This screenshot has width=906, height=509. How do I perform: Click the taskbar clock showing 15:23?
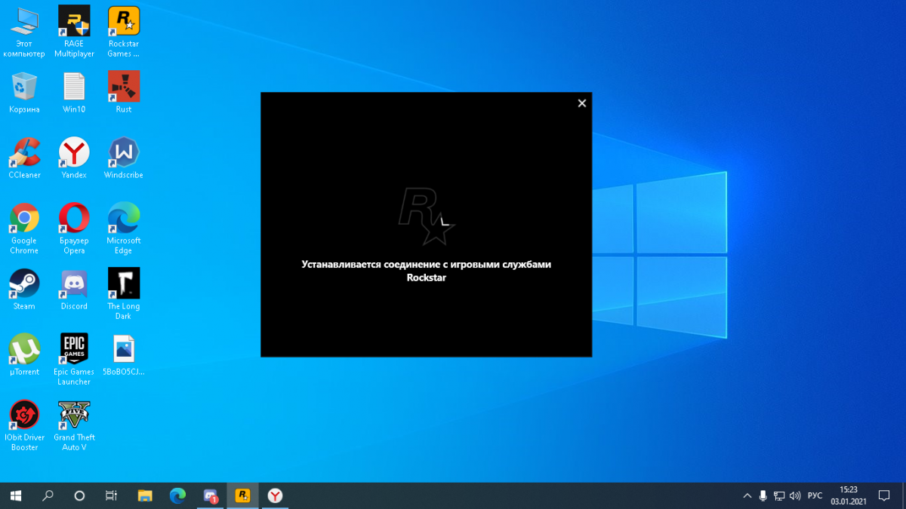point(849,495)
